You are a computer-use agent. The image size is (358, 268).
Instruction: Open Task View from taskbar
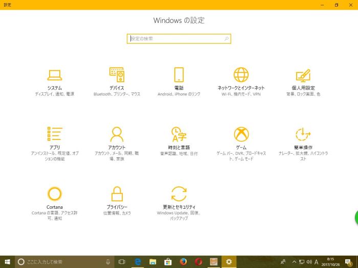[x=122, y=262]
